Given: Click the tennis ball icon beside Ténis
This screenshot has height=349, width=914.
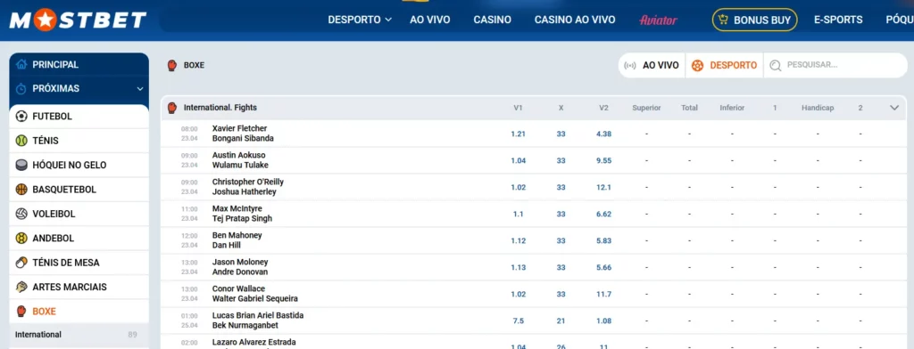Looking at the screenshot, I should (21, 141).
